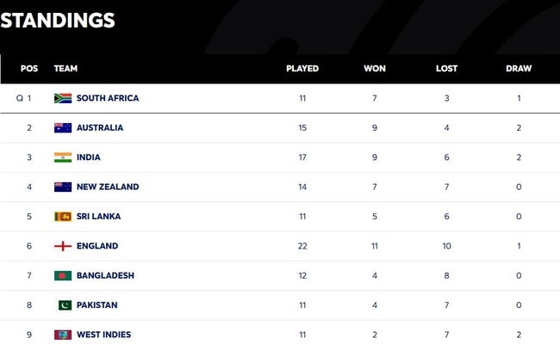Click the TEAM column header

65,69
